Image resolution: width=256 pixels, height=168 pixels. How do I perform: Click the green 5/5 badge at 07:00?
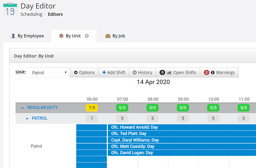pos(122,108)
